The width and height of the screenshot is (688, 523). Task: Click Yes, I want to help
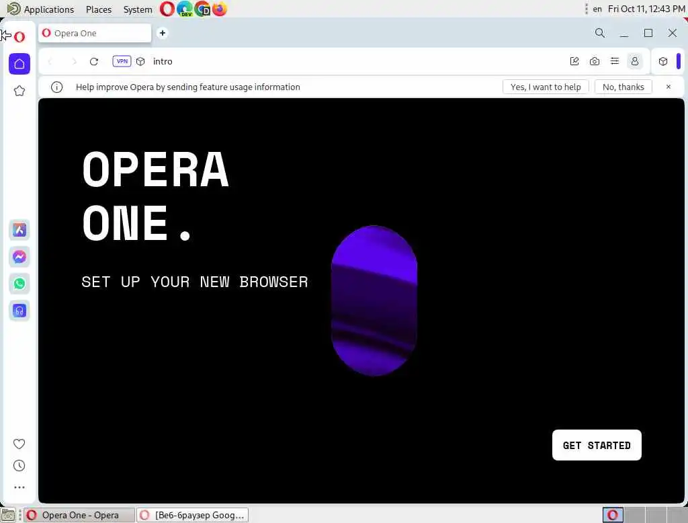(x=546, y=87)
